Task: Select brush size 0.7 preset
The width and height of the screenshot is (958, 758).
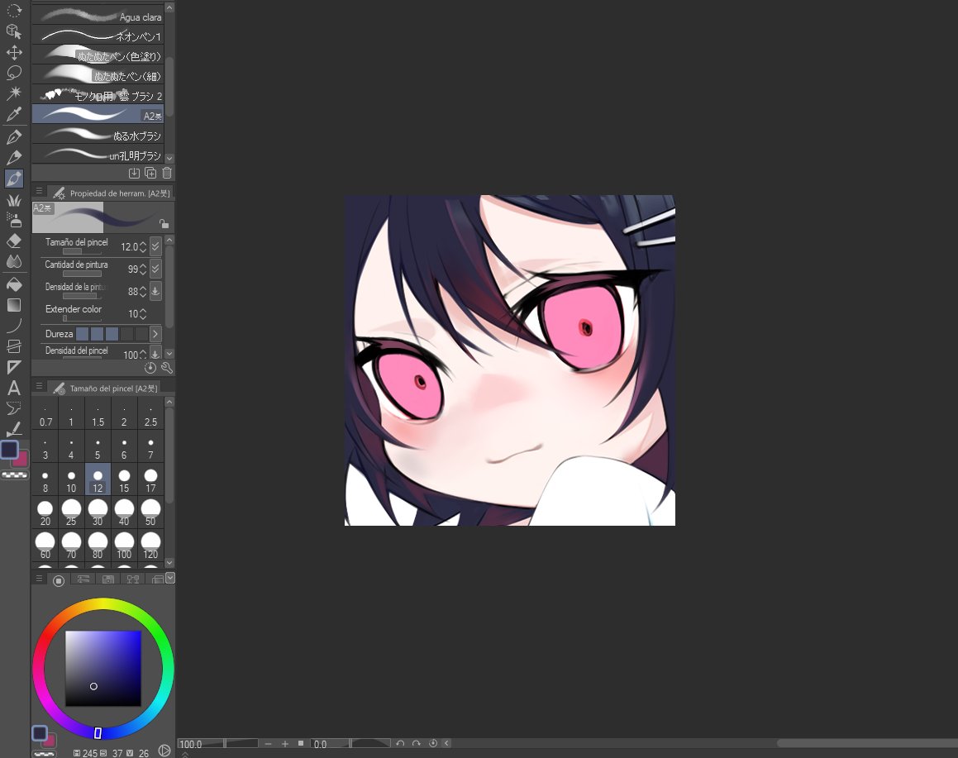Action: click(x=45, y=413)
